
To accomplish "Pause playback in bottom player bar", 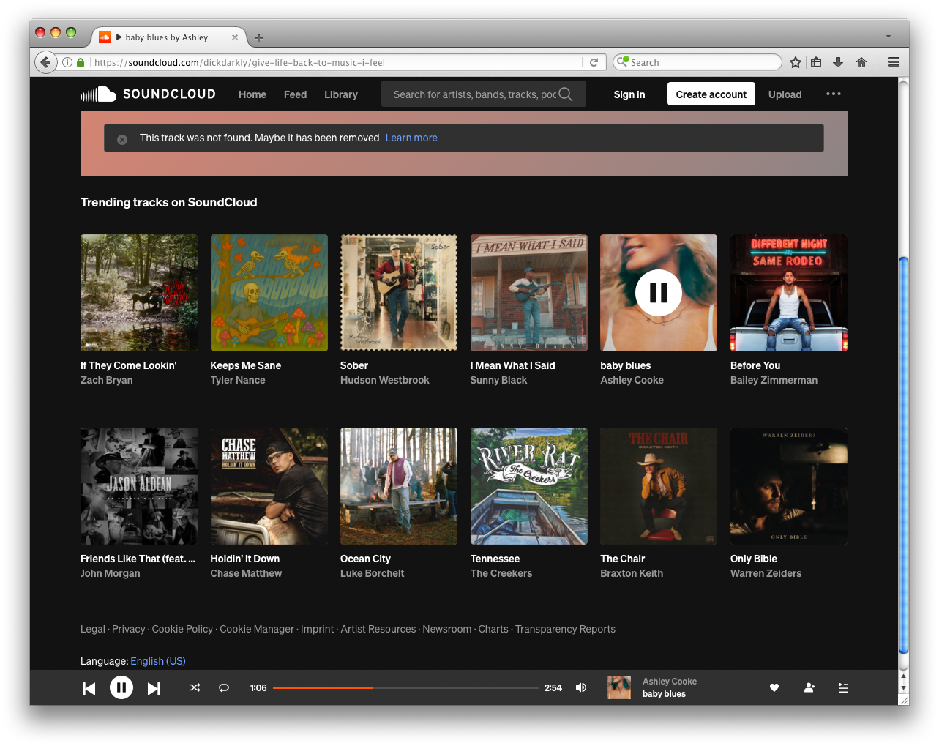I will 121,687.
